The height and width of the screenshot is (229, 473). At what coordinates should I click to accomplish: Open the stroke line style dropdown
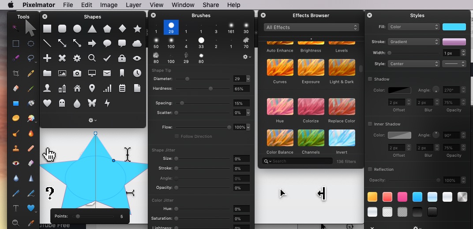point(454,64)
